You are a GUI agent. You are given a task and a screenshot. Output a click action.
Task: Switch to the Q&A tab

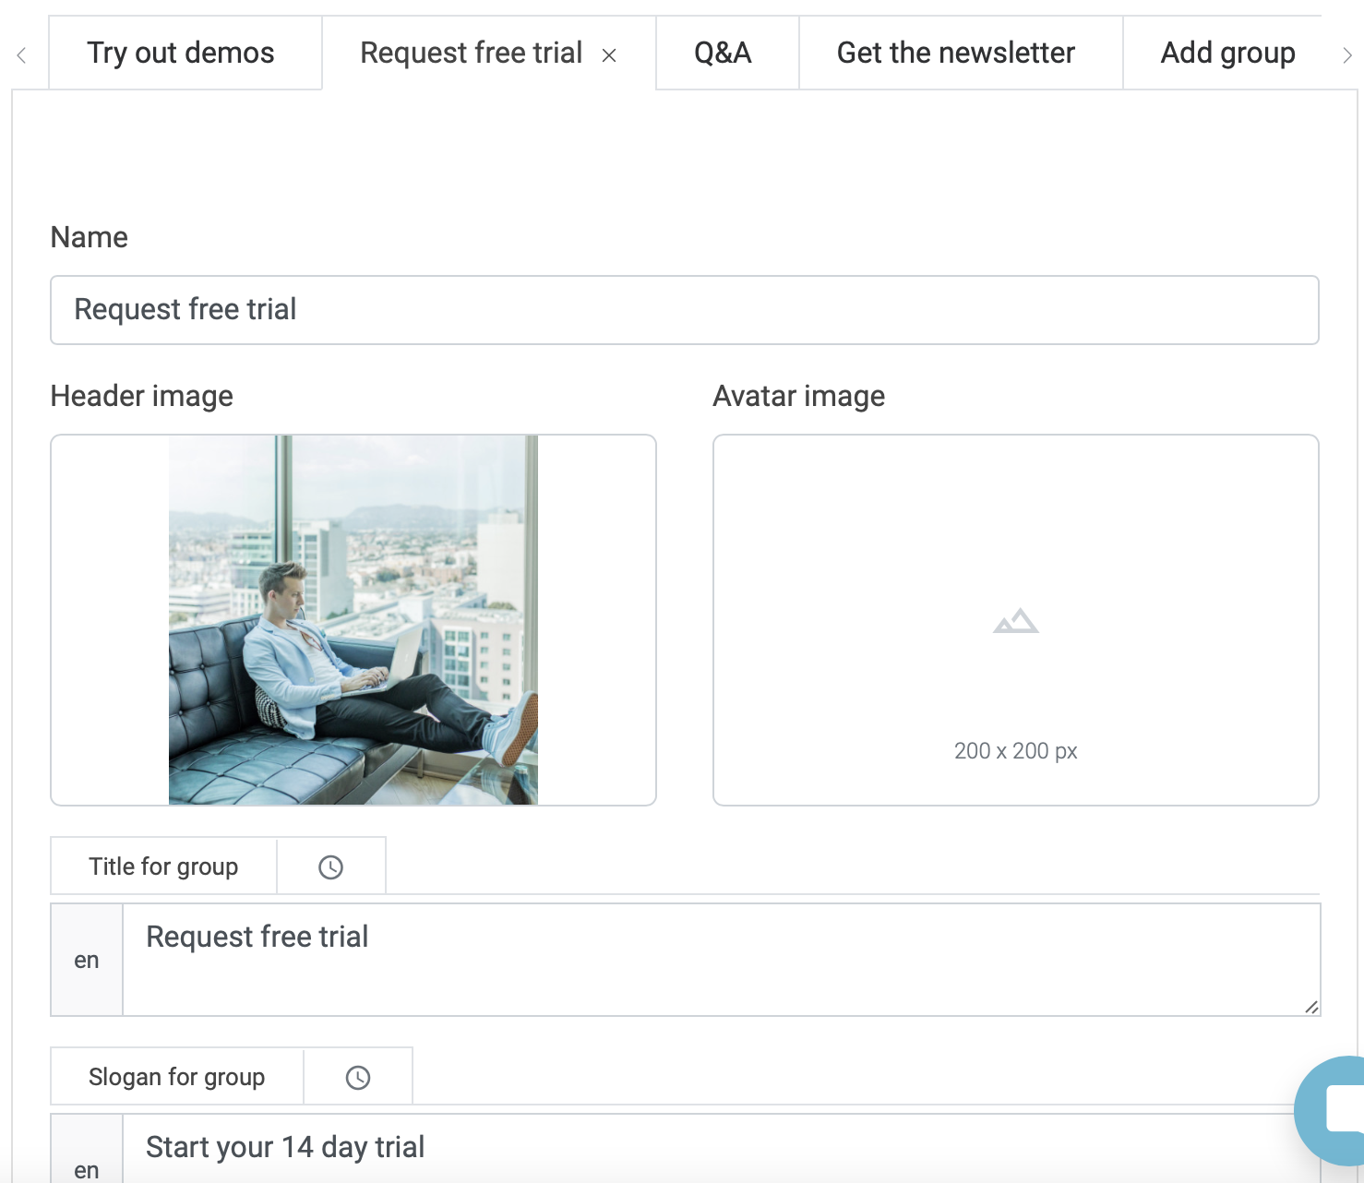point(725,53)
